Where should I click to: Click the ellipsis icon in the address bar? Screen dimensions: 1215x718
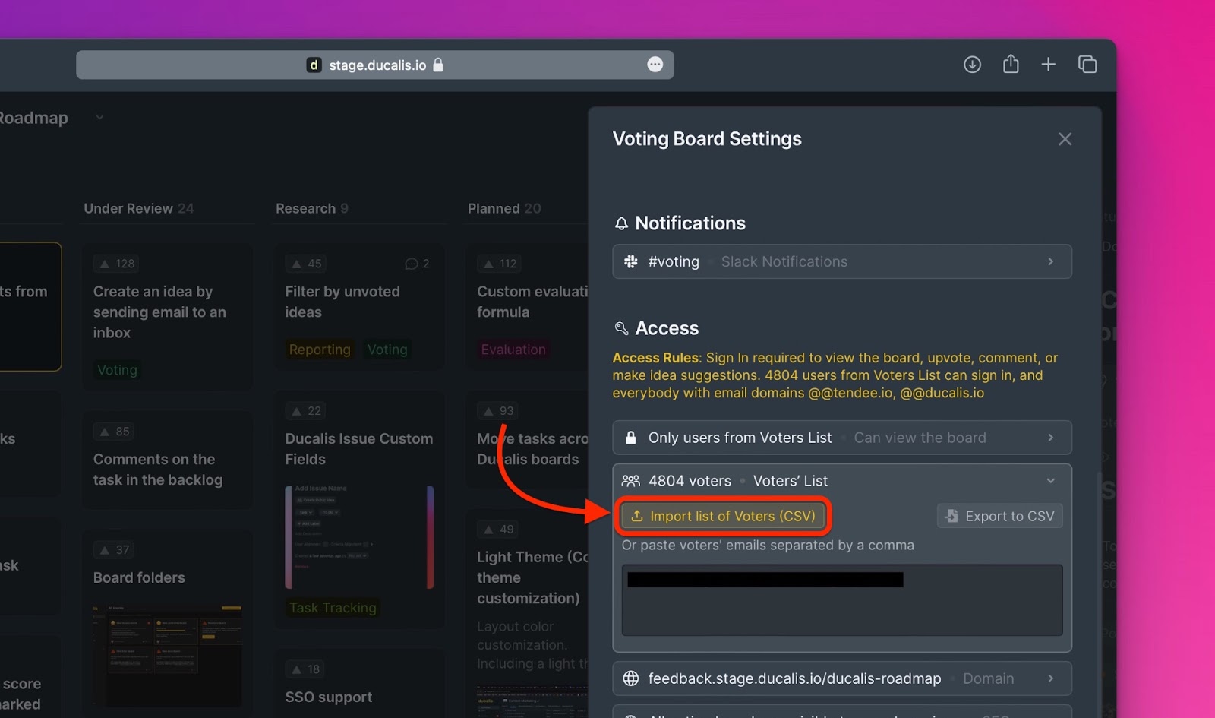pyautogui.click(x=655, y=65)
